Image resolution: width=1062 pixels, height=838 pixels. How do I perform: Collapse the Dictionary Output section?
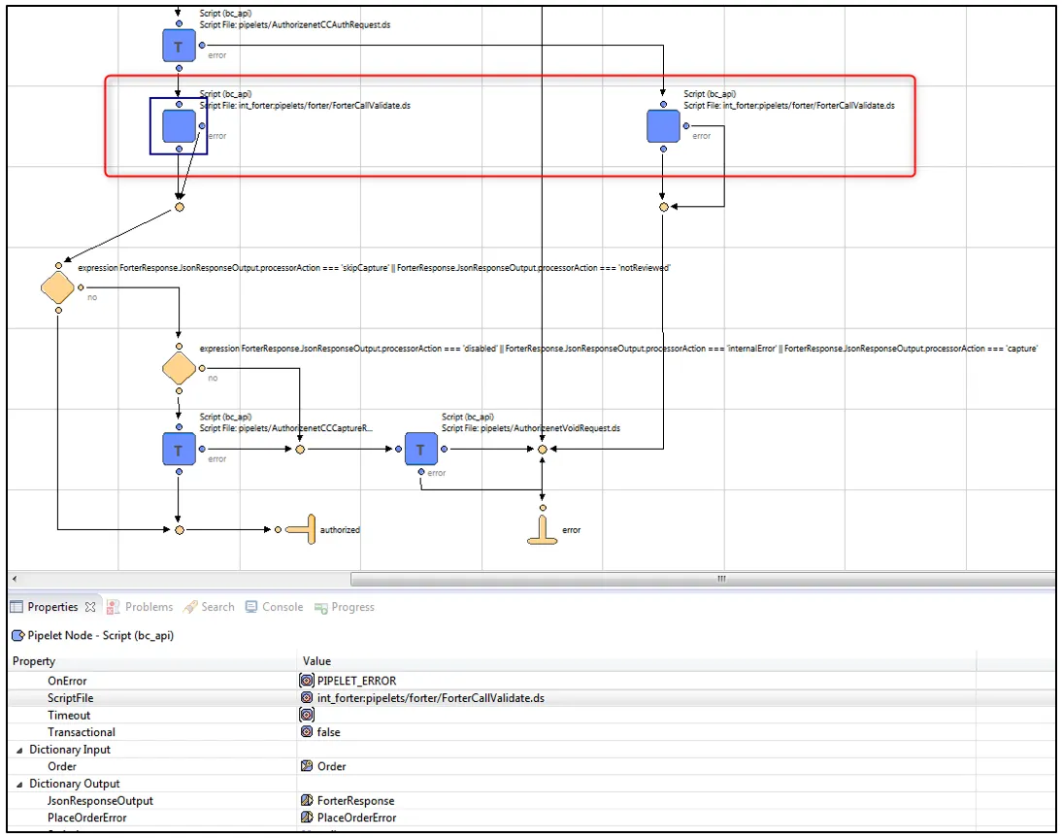[19, 784]
